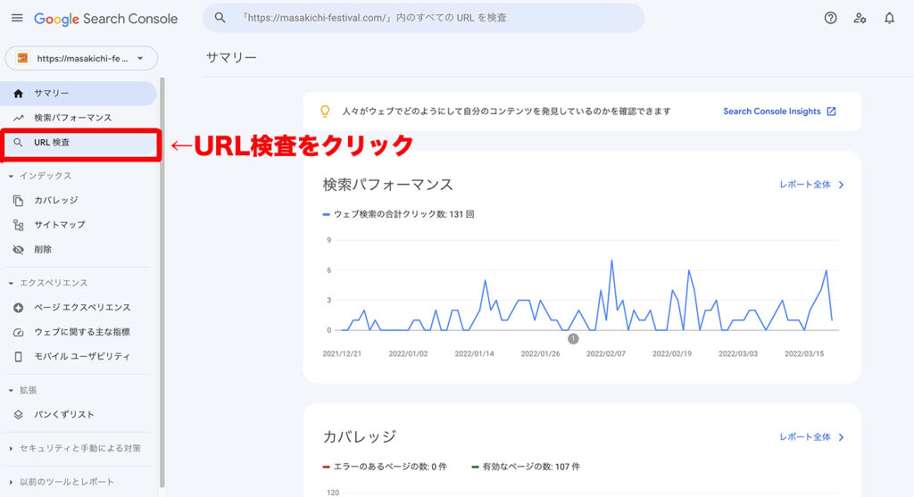Open レポート全体 for 検索パフォーマンス

pyautogui.click(x=805, y=185)
